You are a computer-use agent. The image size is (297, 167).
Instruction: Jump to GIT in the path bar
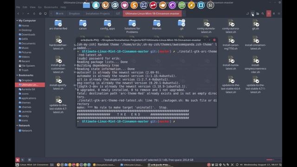pos(118,13)
